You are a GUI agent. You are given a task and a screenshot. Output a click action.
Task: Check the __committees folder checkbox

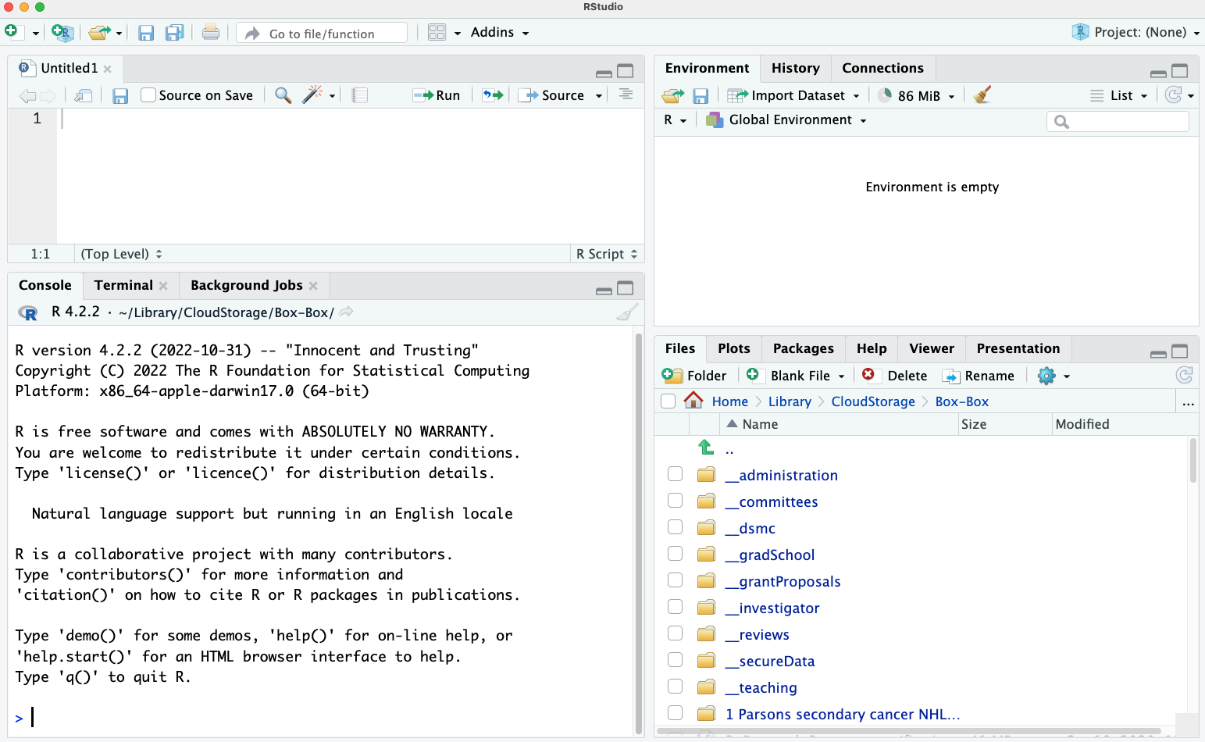click(676, 501)
